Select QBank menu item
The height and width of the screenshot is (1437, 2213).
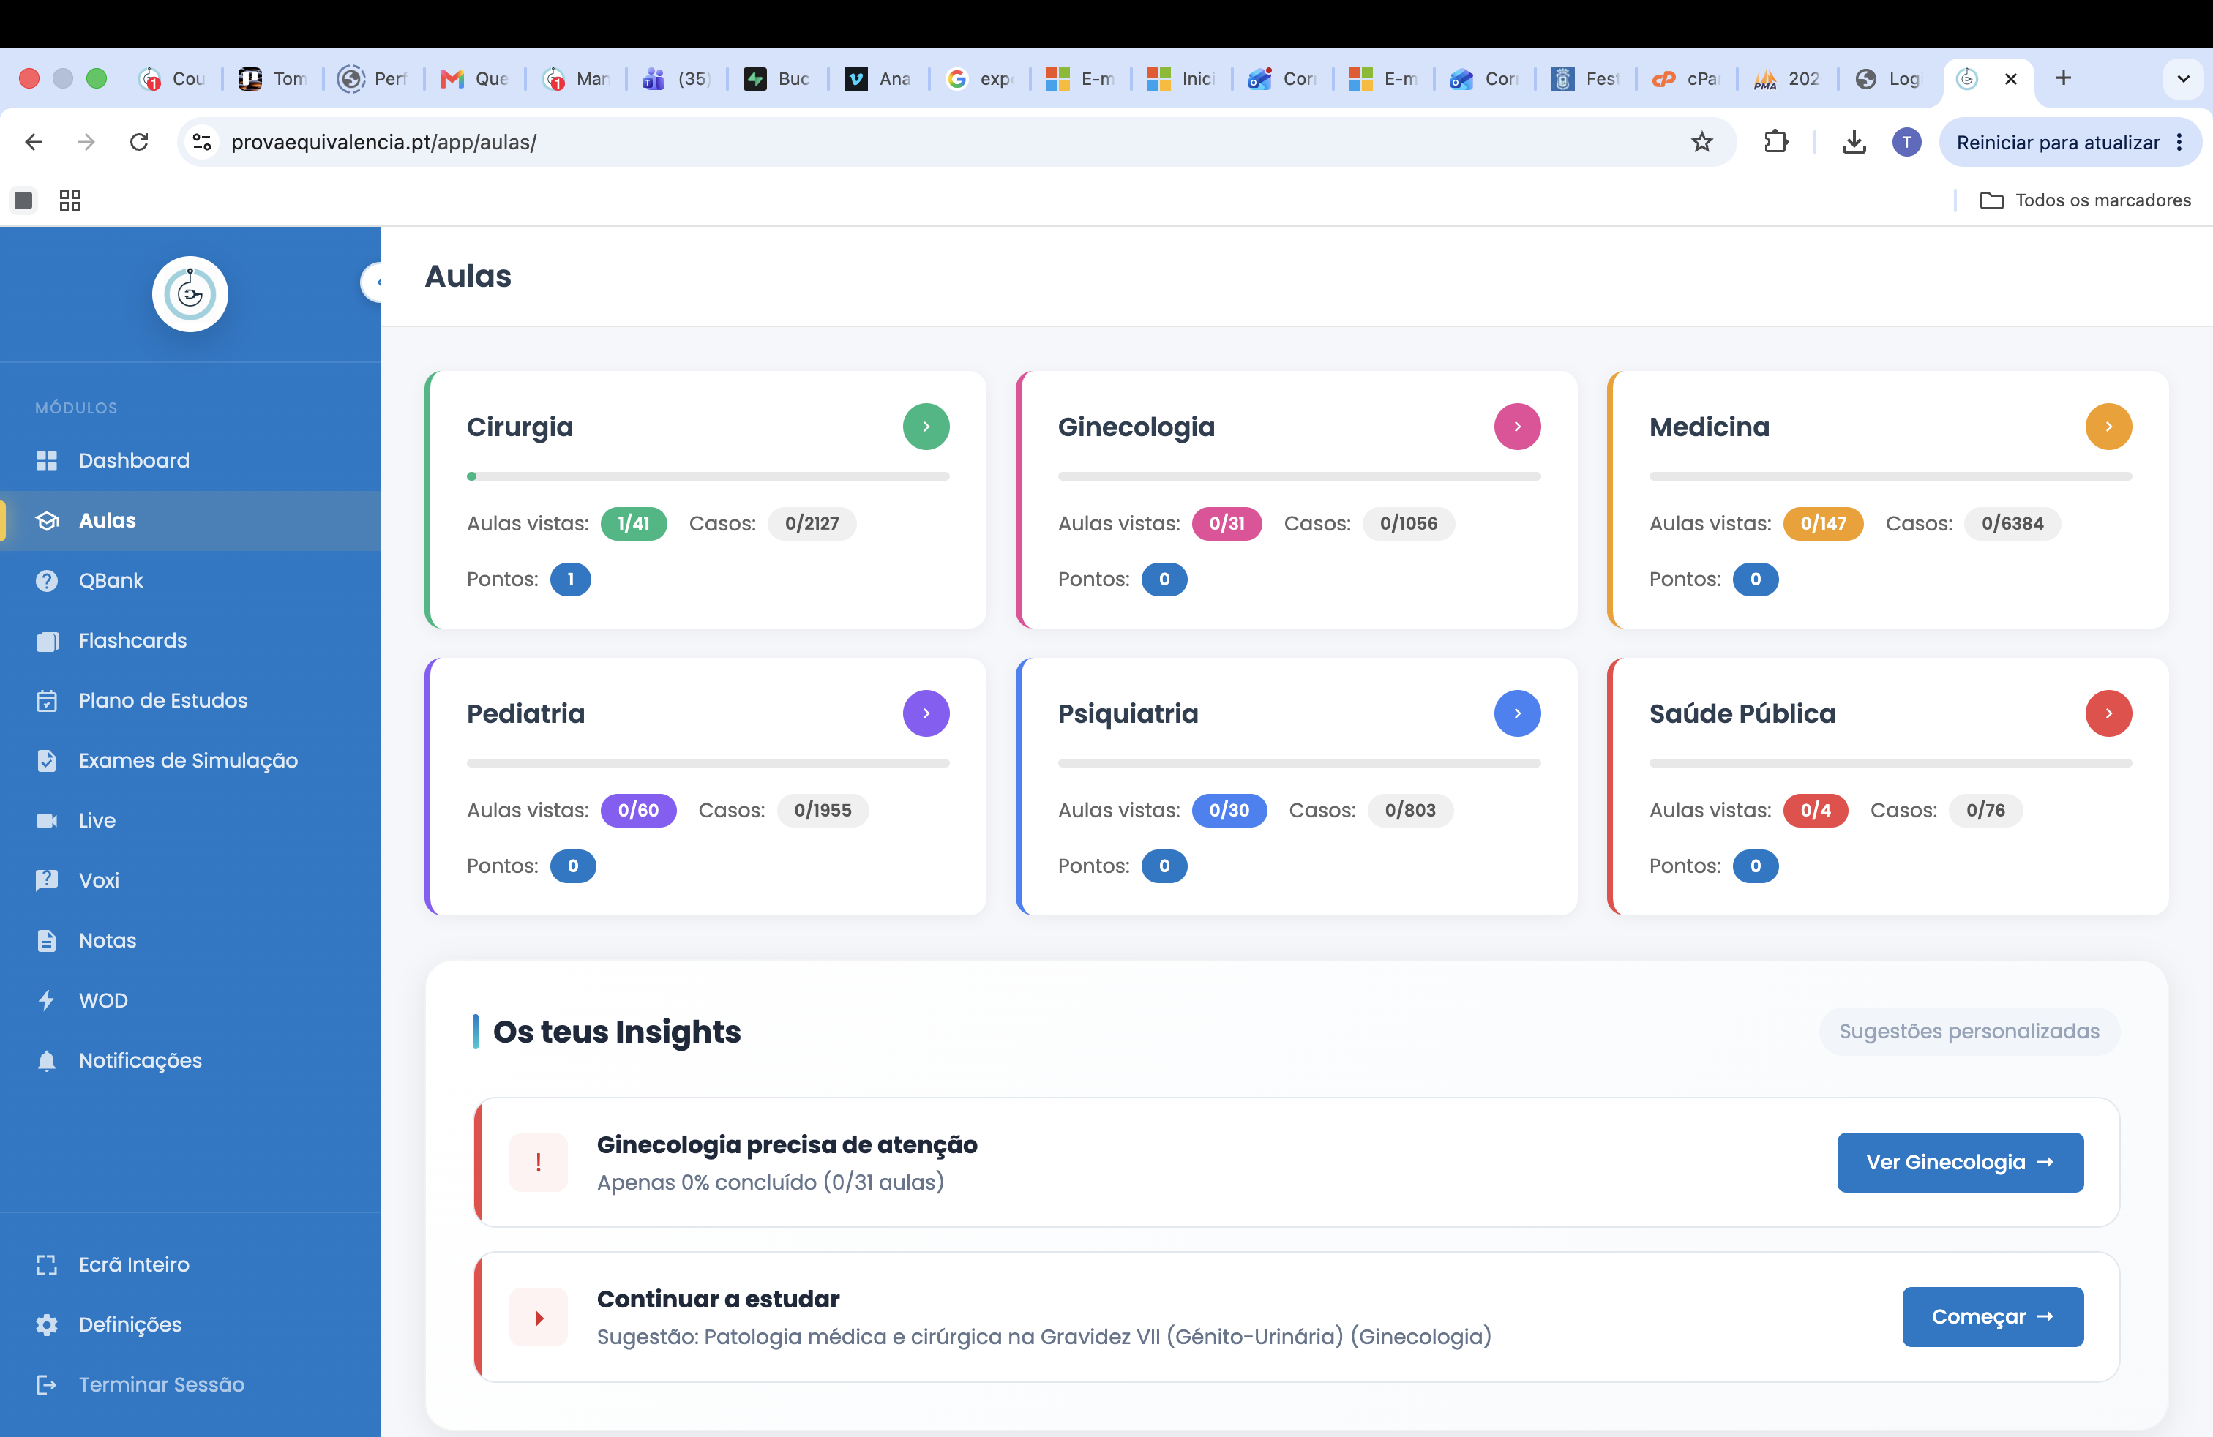[x=190, y=580]
